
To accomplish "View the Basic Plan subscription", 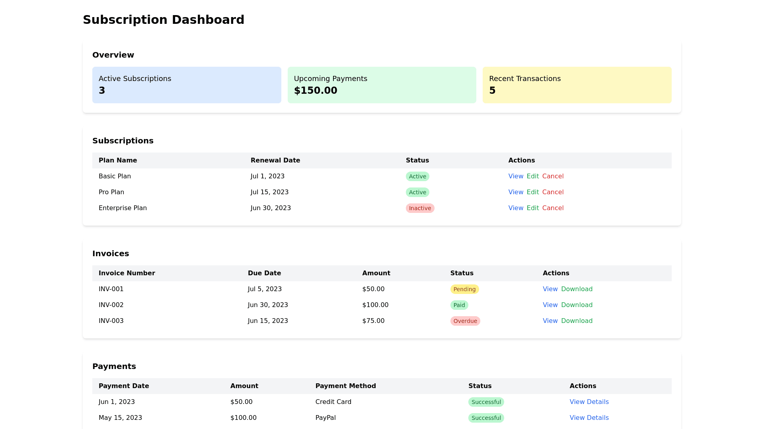I will tap(516, 176).
